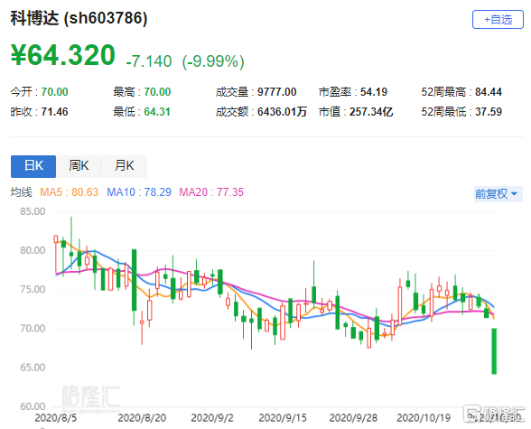The width and height of the screenshot is (531, 429).
Task: Click the last large green limit-down candle
Action: click(494, 351)
